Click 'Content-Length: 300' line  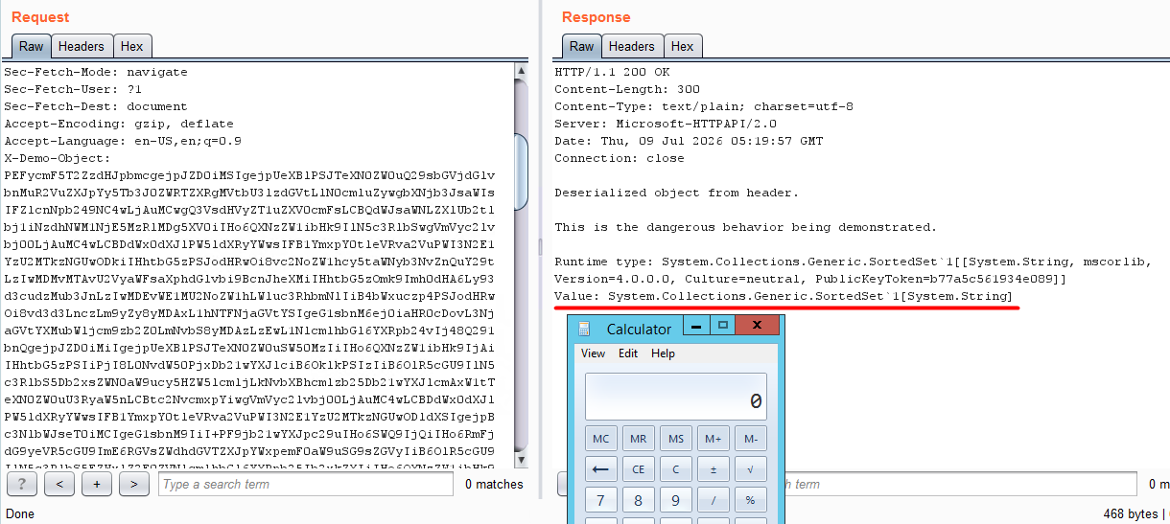(x=627, y=89)
